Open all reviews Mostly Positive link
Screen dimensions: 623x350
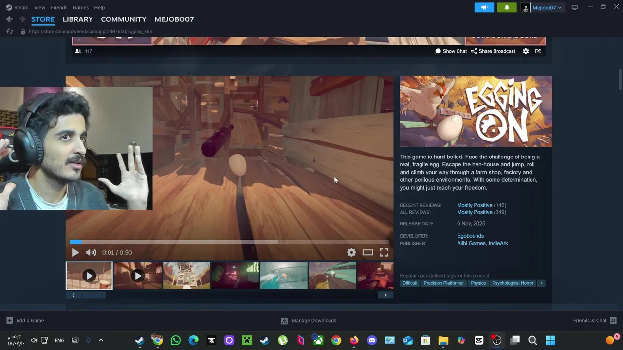click(475, 212)
